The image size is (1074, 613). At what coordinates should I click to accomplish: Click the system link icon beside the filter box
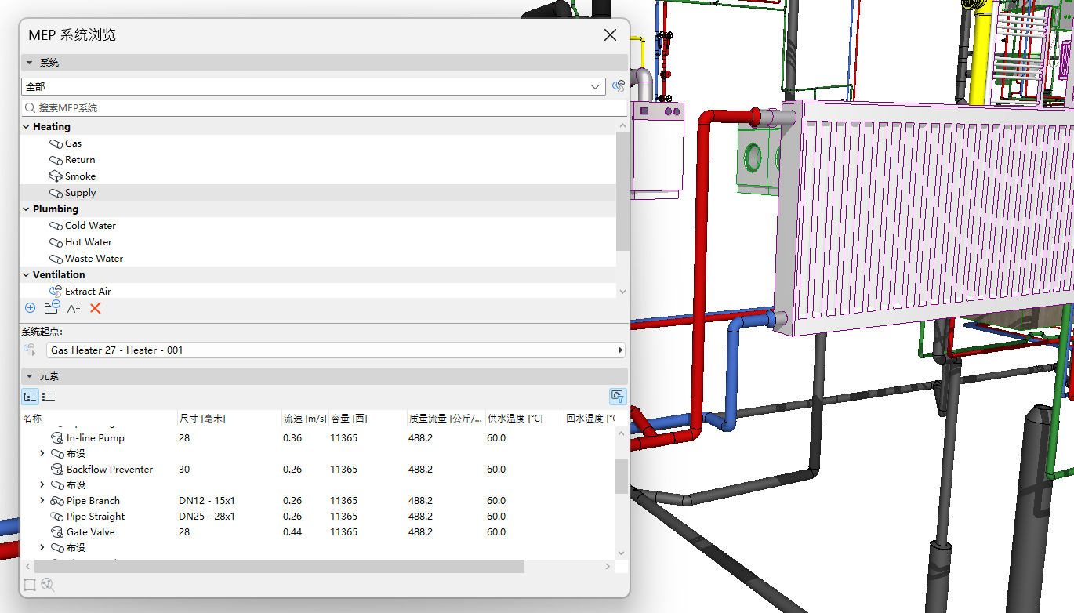618,86
